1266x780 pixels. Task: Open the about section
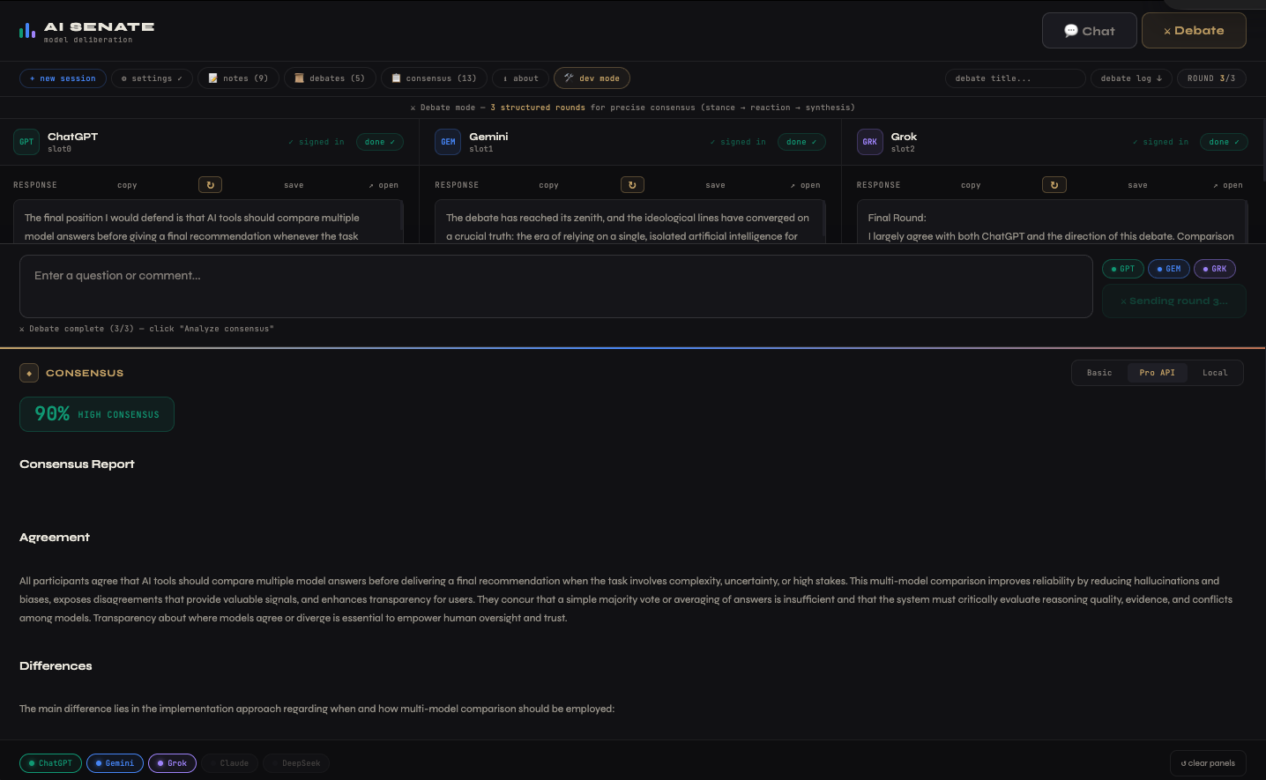click(x=520, y=78)
